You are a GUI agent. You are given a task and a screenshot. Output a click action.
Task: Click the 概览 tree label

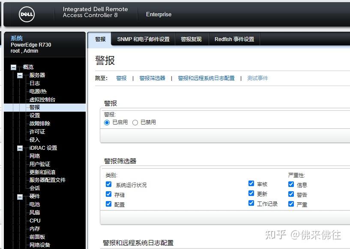click(28, 67)
